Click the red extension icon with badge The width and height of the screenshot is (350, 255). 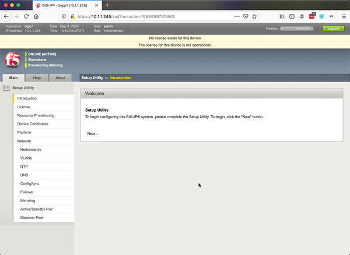pyautogui.click(x=312, y=16)
